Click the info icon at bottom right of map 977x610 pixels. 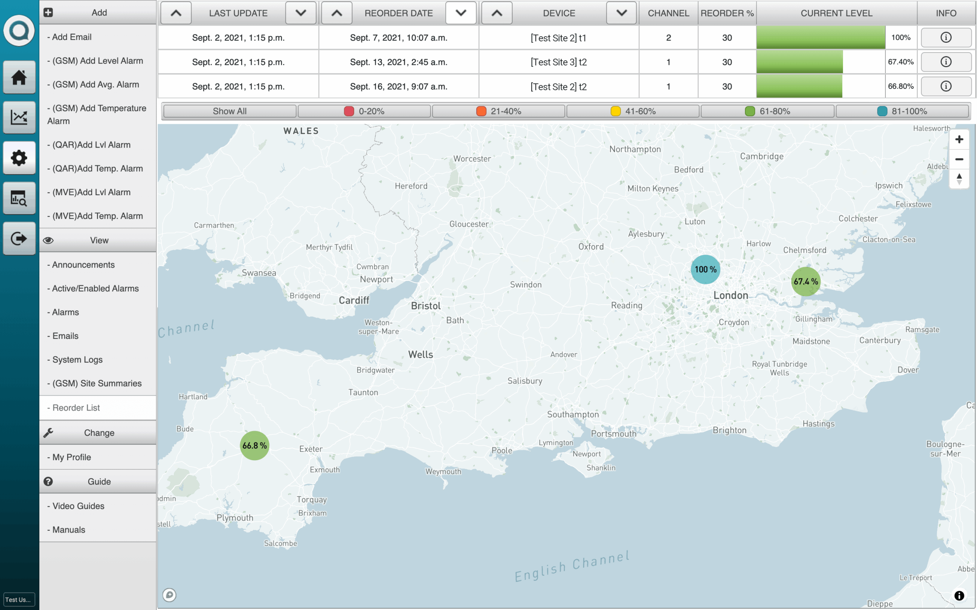960,596
